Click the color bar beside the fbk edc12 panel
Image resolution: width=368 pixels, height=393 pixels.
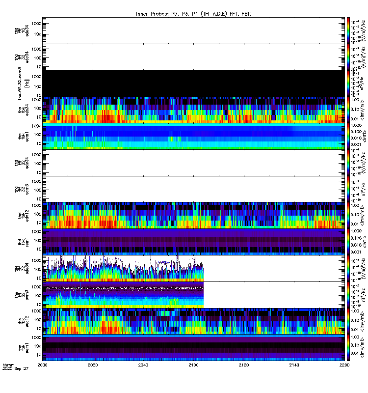click(348, 321)
